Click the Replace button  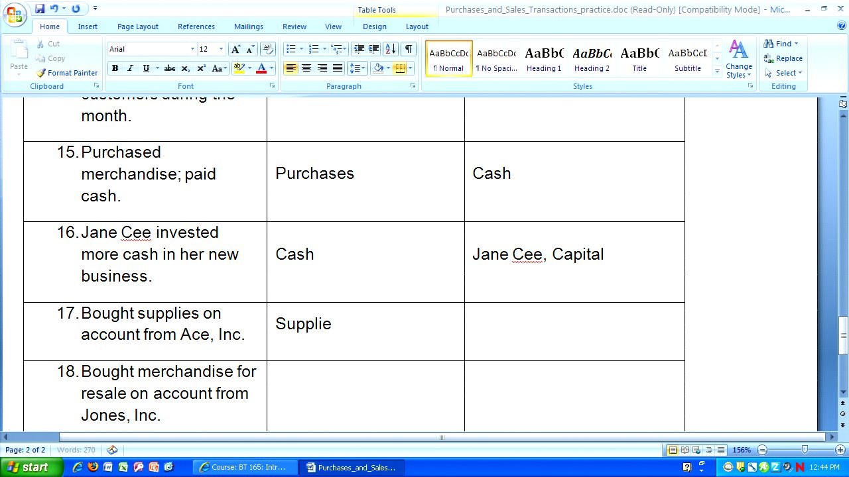pos(783,58)
